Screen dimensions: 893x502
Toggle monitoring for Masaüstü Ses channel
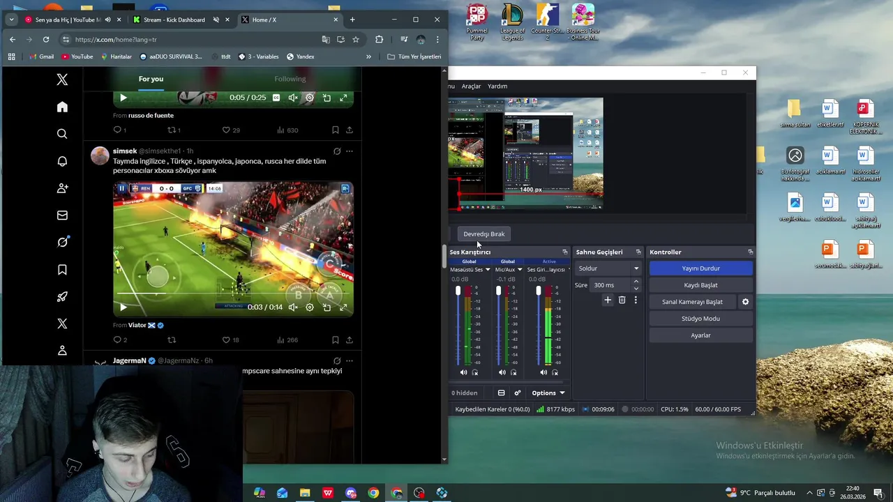coord(475,372)
